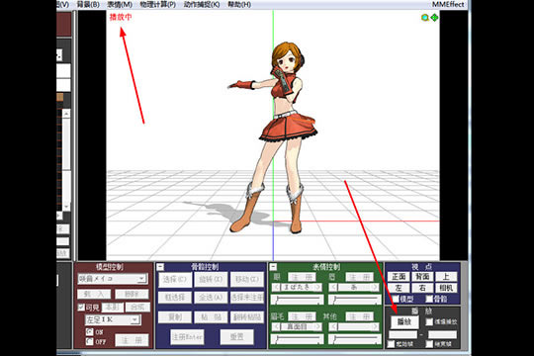Click the select unregistered bones button
The width and height of the screenshot is (534, 356).
[247, 298]
